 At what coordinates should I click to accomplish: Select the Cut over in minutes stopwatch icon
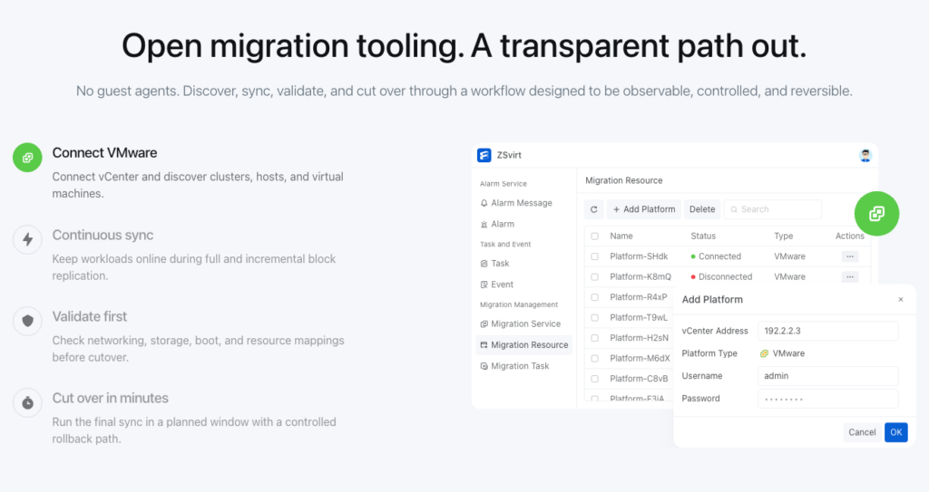[x=27, y=402]
